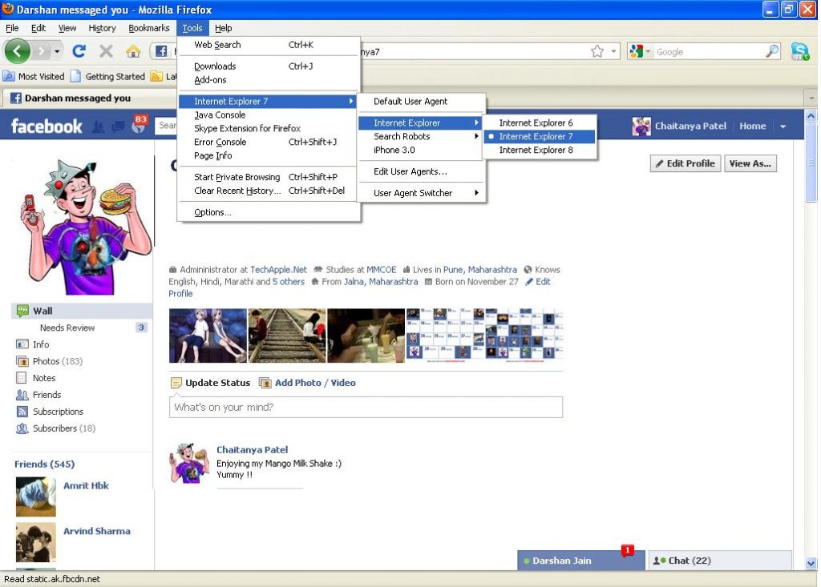Viewport: 821px width, 587px height.
Task: Click the facebook logo
Action: click(x=47, y=126)
